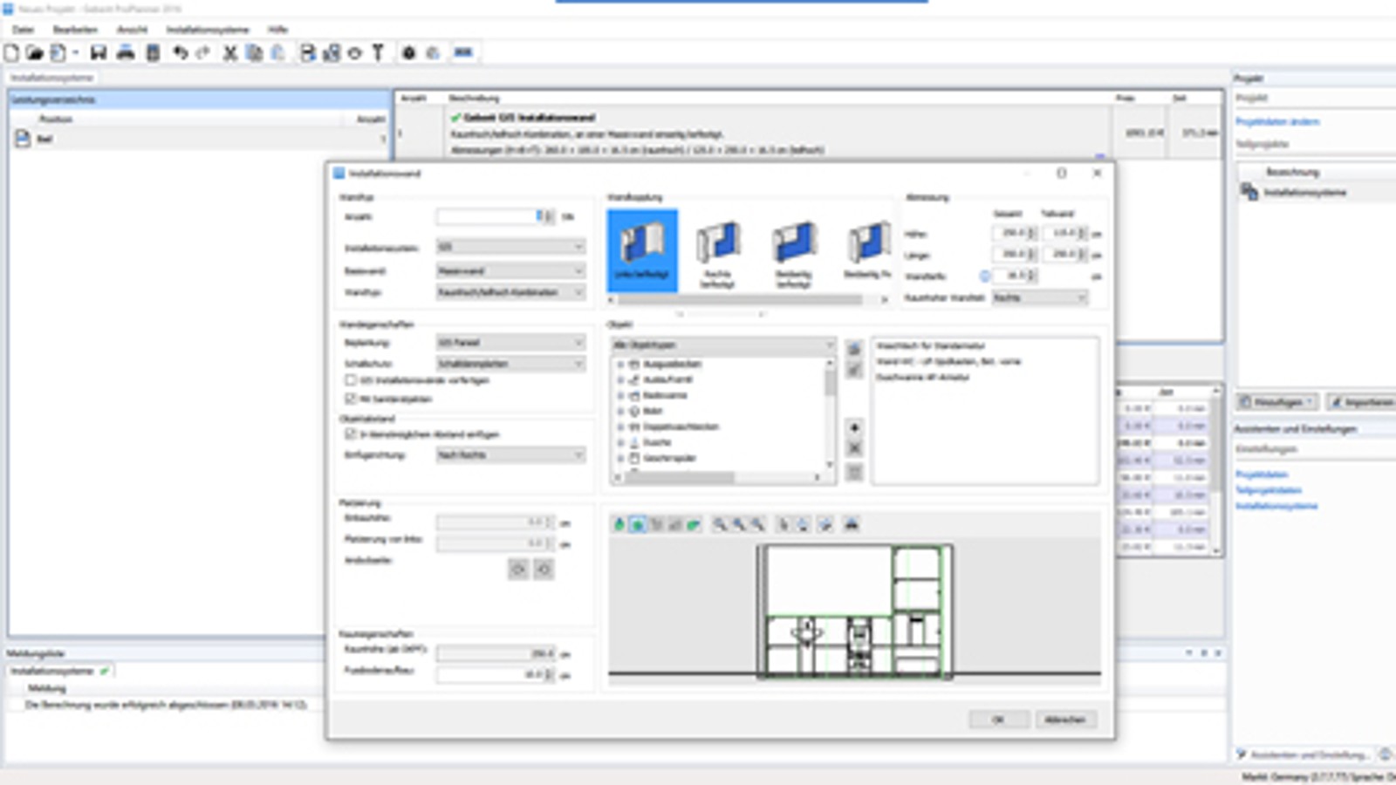Uncheck the Abstand einfügen option under Objektabstand
Screen dimensions: 1396x785
pyautogui.click(x=350, y=434)
